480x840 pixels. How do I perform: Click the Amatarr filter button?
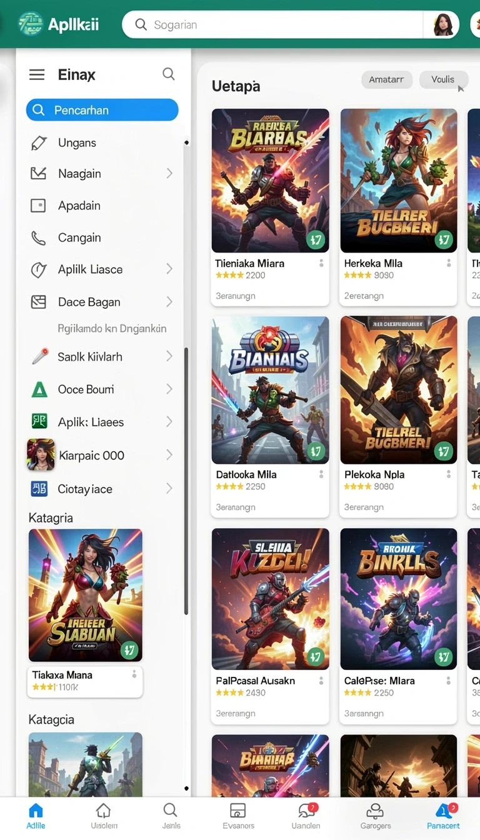(x=386, y=79)
